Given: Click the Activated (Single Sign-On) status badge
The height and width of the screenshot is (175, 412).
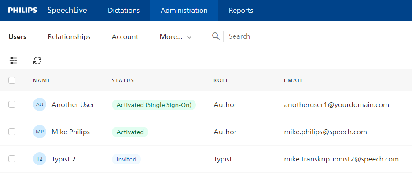Looking at the screenshot, I should (154, 105).
